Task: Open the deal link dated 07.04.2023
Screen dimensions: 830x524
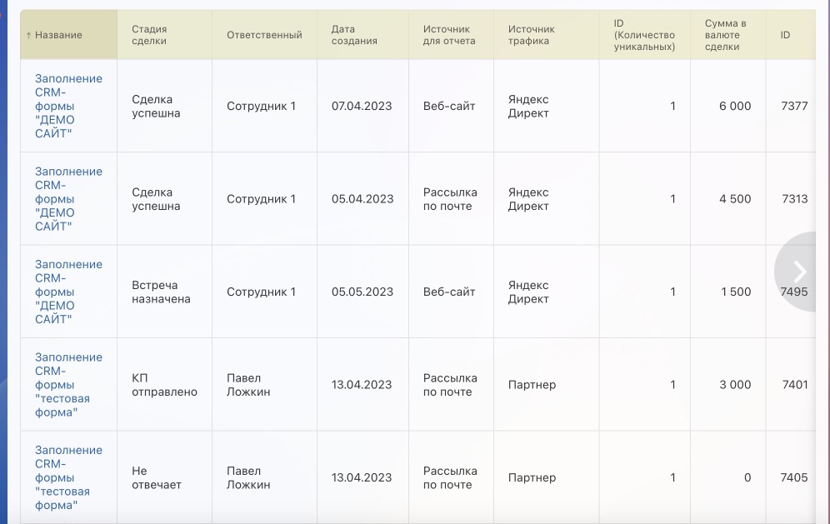Action: [68, 106]
